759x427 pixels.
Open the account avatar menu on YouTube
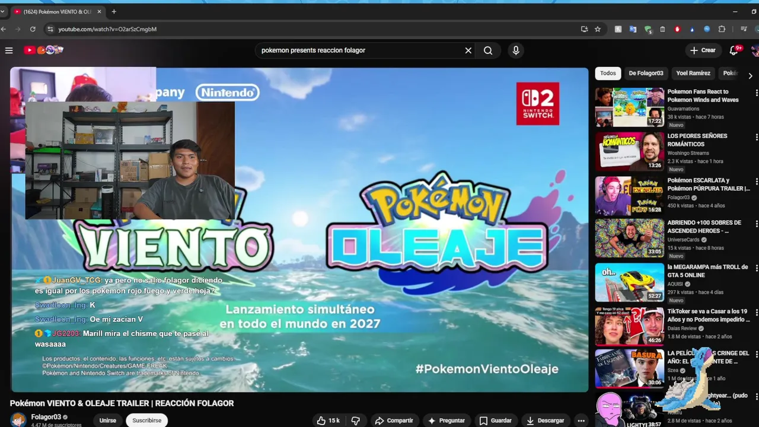[755, 50]
